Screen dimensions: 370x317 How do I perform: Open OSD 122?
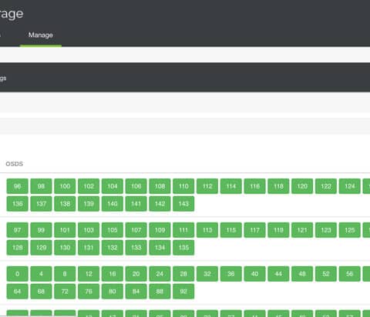pyautogui.click(x=326, y=186)
